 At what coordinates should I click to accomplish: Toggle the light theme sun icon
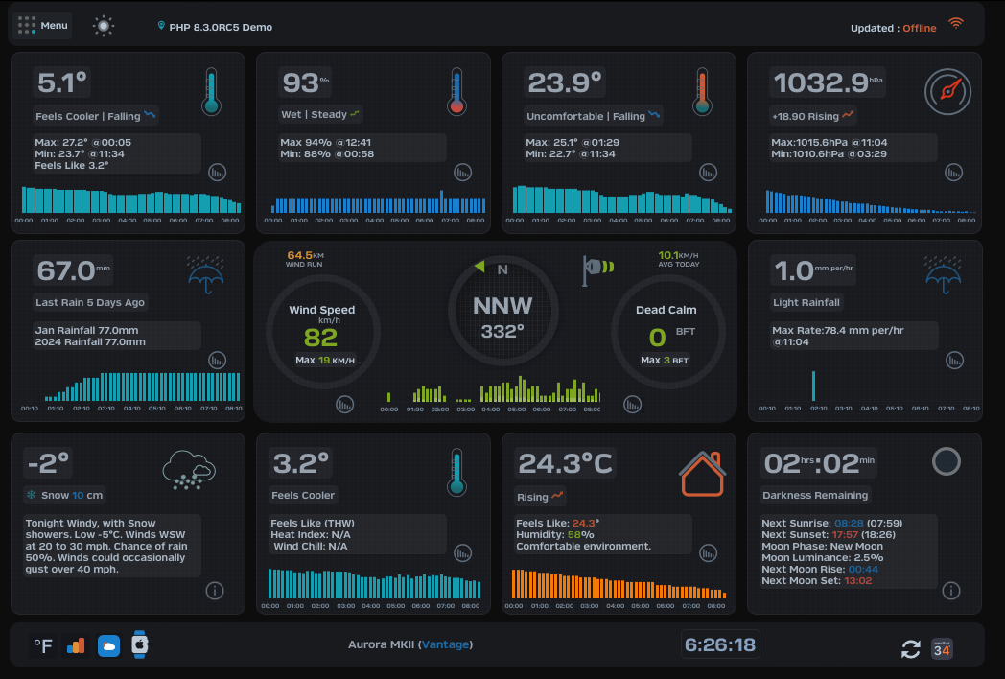click(x=104, y=26)
